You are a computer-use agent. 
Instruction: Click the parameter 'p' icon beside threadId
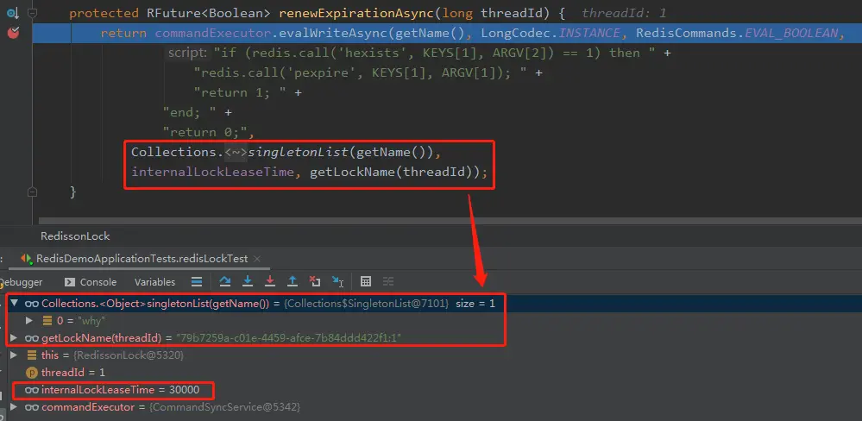[32, 373]
